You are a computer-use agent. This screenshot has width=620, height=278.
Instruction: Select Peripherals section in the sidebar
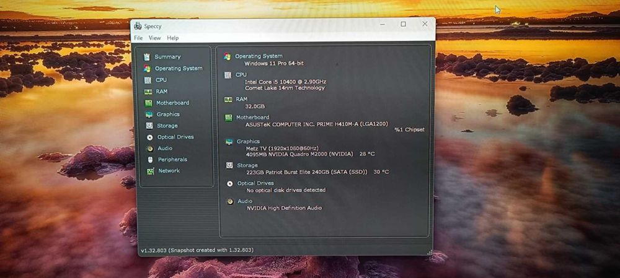[x=172, y=160]
